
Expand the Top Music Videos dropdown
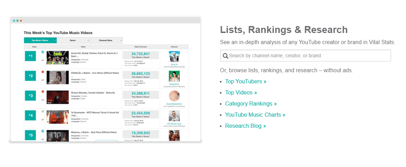40,41
